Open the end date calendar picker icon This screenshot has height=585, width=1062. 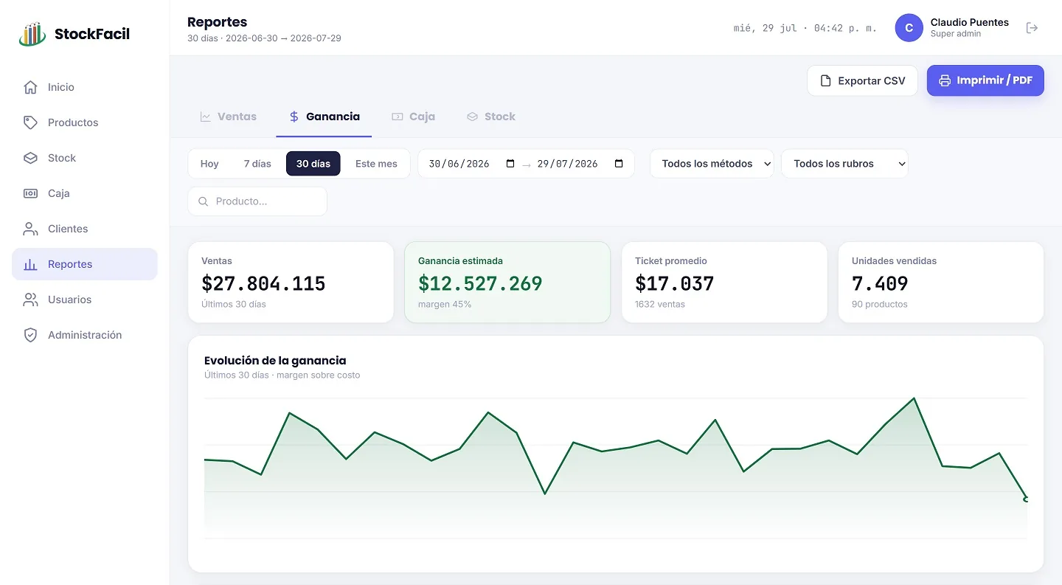[619, 164]
